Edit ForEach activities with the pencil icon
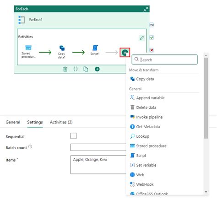This screenshot has width=217, height=205. point(142,38)
